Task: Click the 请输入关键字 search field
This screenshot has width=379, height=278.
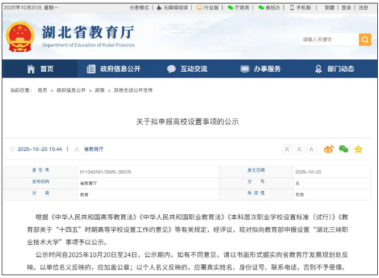Action: tap(328, 39)
